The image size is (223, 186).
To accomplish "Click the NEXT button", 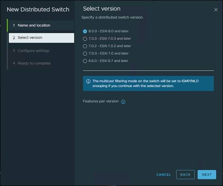I will tap(207, 175).
